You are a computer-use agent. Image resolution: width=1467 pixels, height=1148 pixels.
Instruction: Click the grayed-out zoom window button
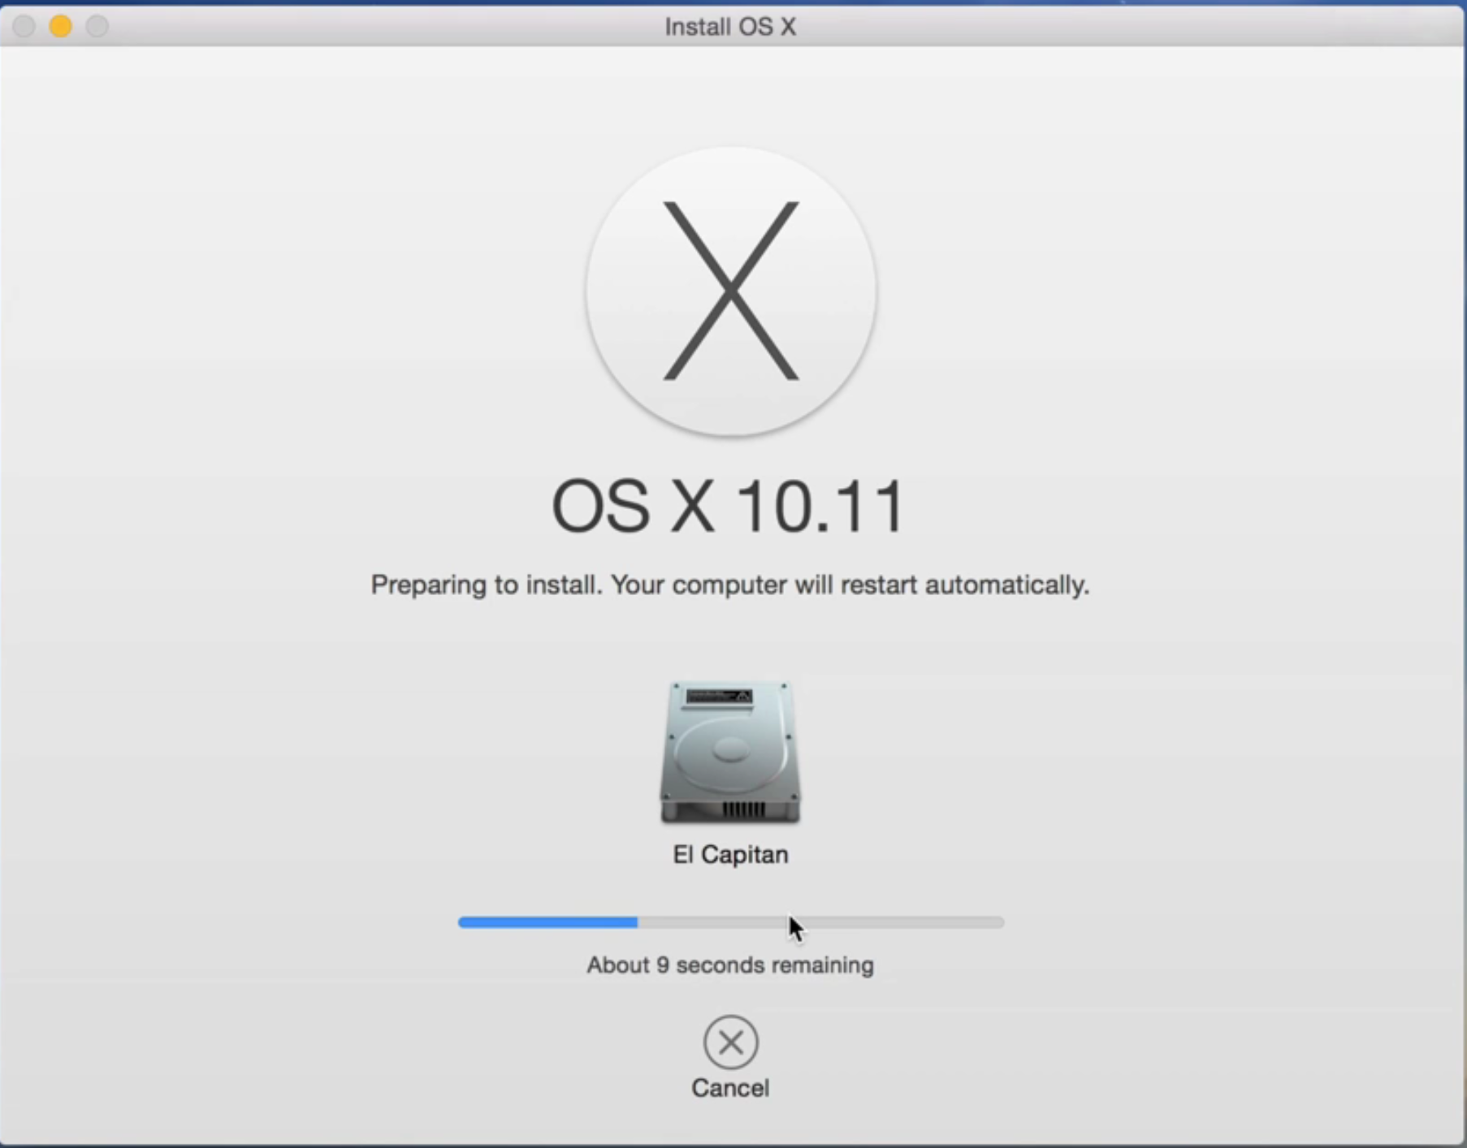coord(97,27)
